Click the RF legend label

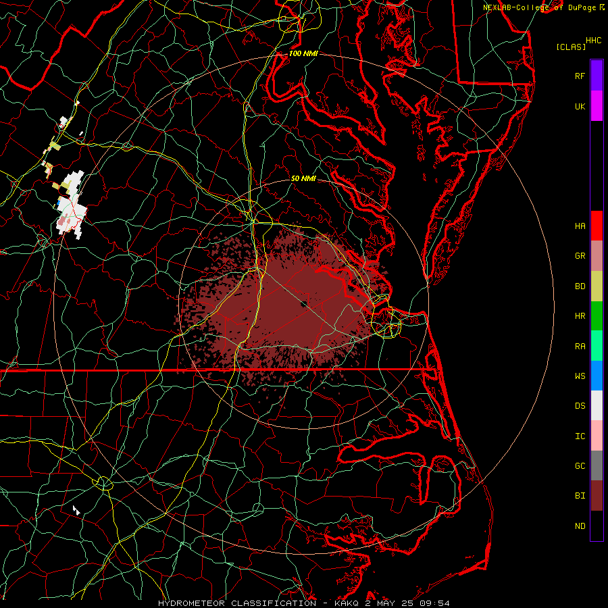(x=580, y=76)
